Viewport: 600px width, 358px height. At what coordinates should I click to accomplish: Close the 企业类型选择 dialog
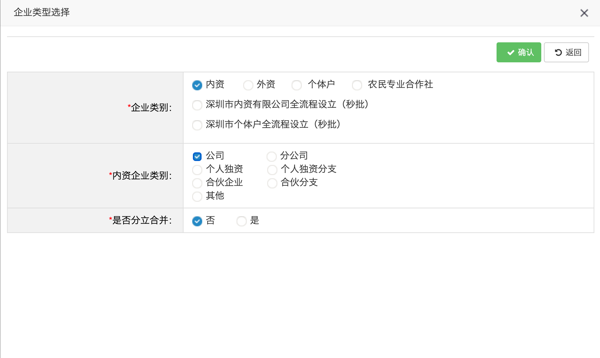point(584,13)
